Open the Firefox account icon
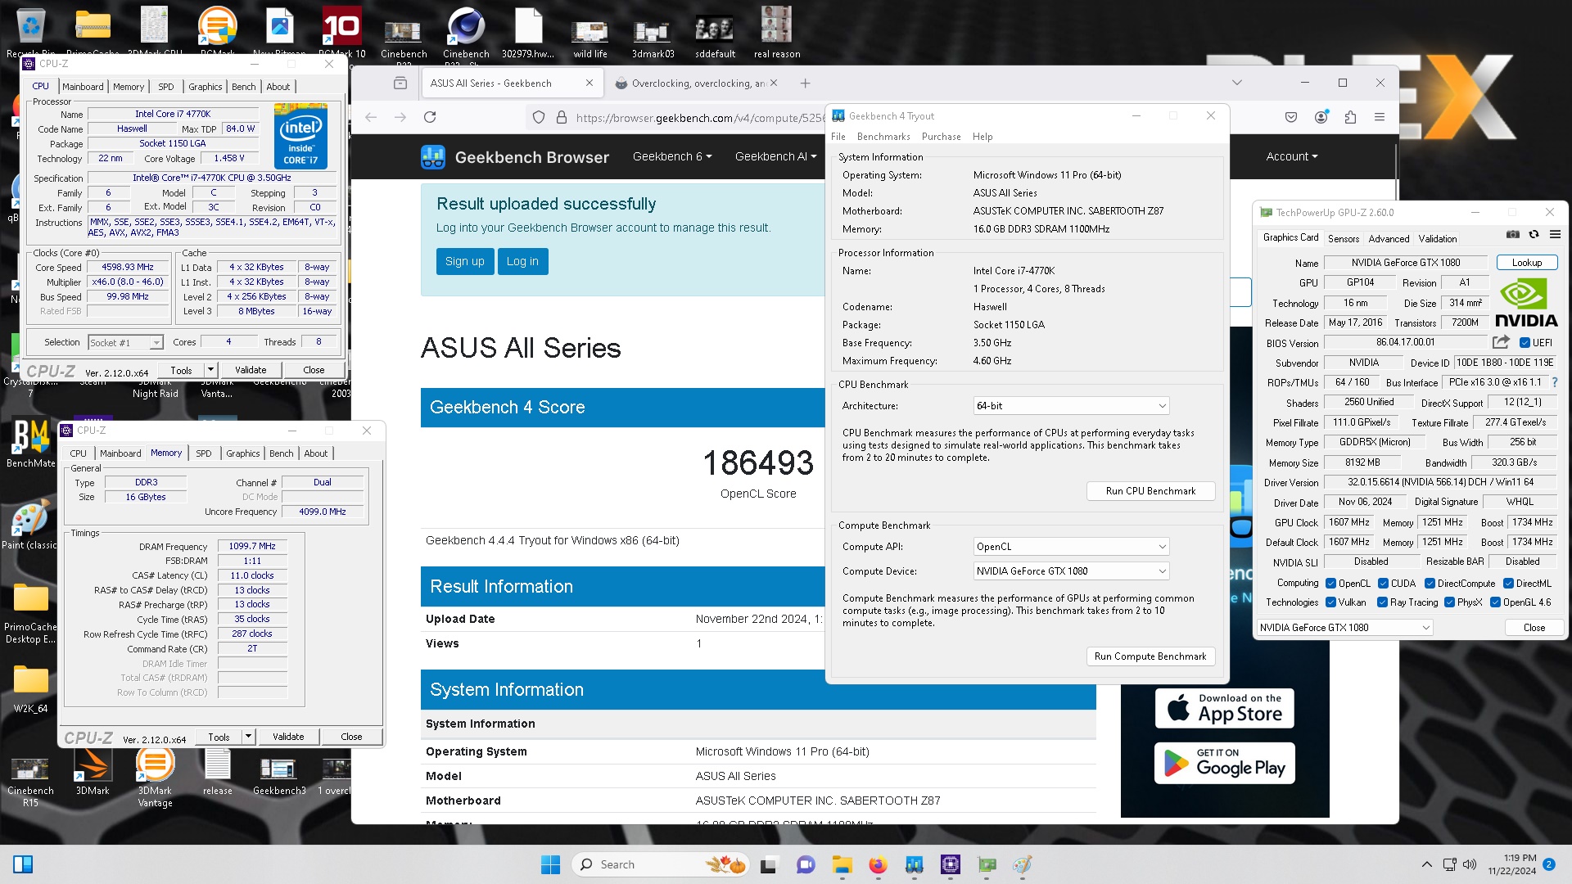Viewport: 1572px width, 884px height. [1321, 117]
